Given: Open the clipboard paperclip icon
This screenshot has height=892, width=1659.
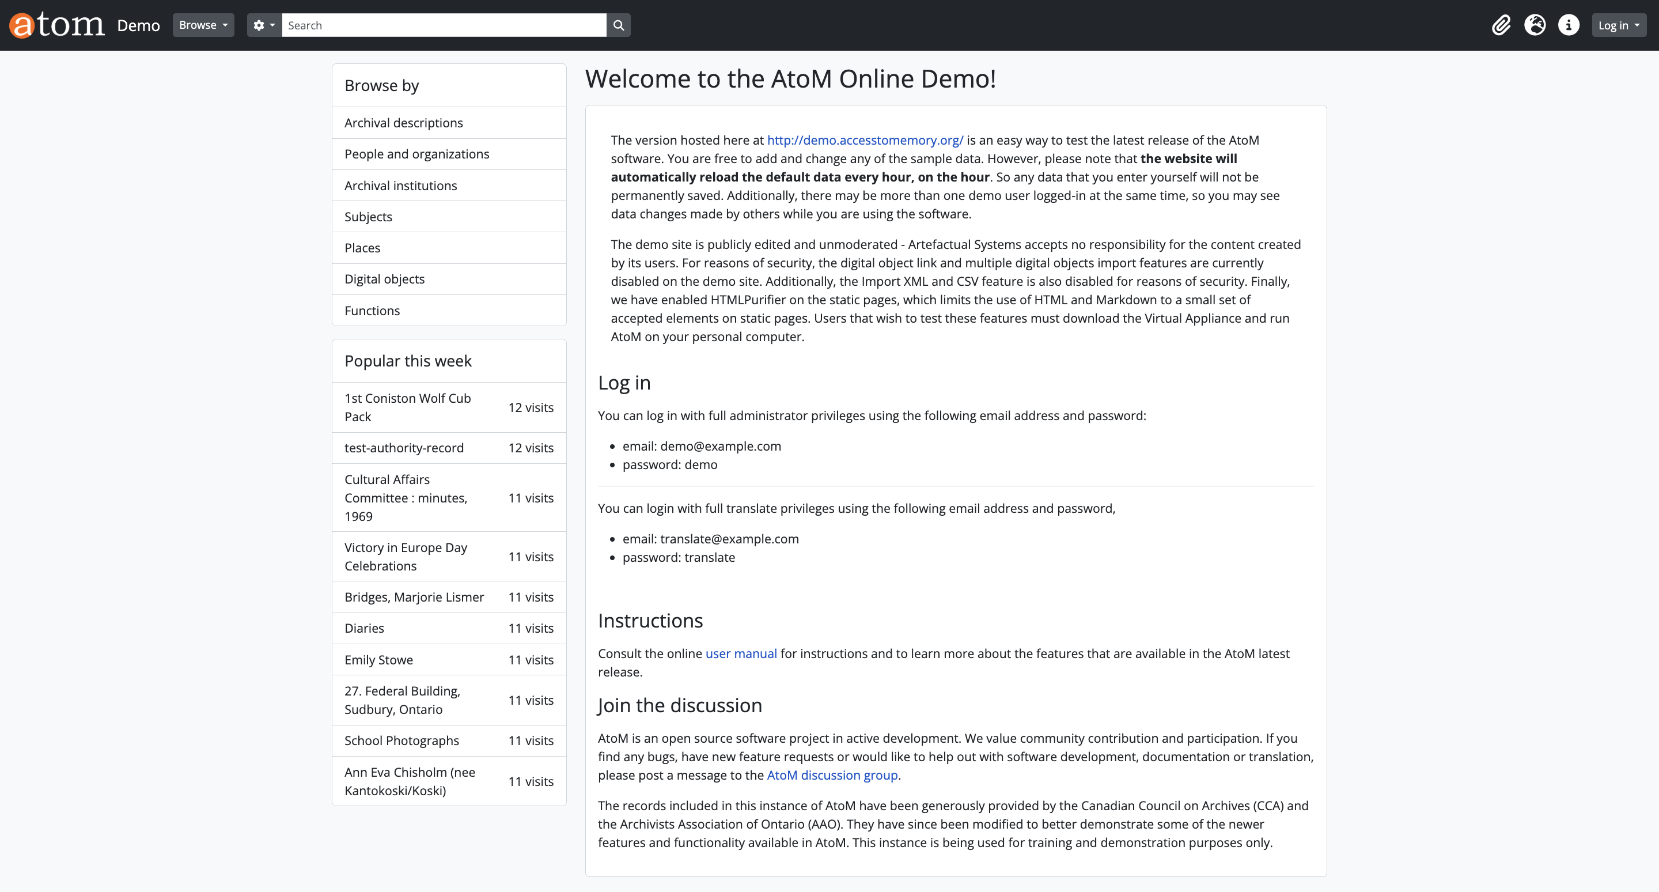Looking at the screenshot, I should click(1501, 25).
